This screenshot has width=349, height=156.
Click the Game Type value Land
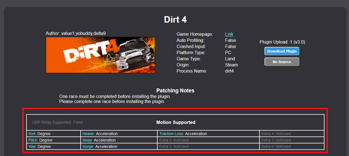click(x=230, y=59)
